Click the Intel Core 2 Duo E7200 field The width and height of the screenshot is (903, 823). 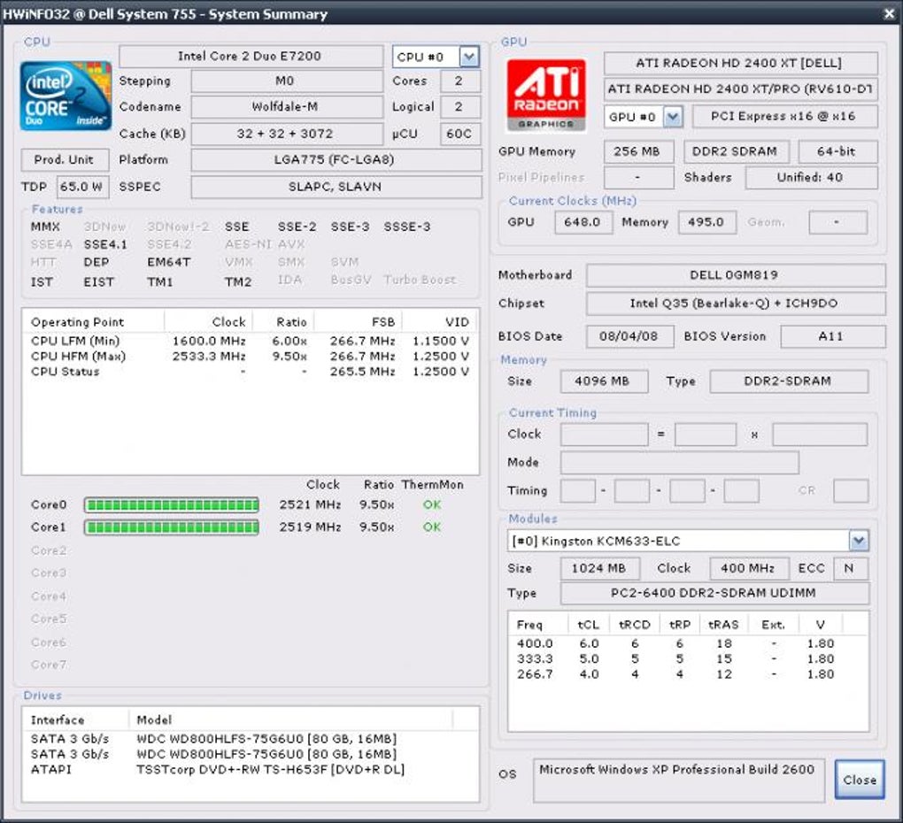(250, 57)
